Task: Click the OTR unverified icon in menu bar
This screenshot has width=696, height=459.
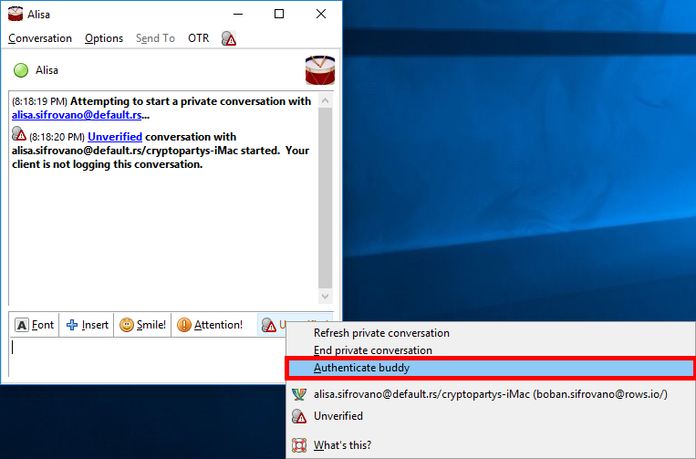Action: click(229, 38)
